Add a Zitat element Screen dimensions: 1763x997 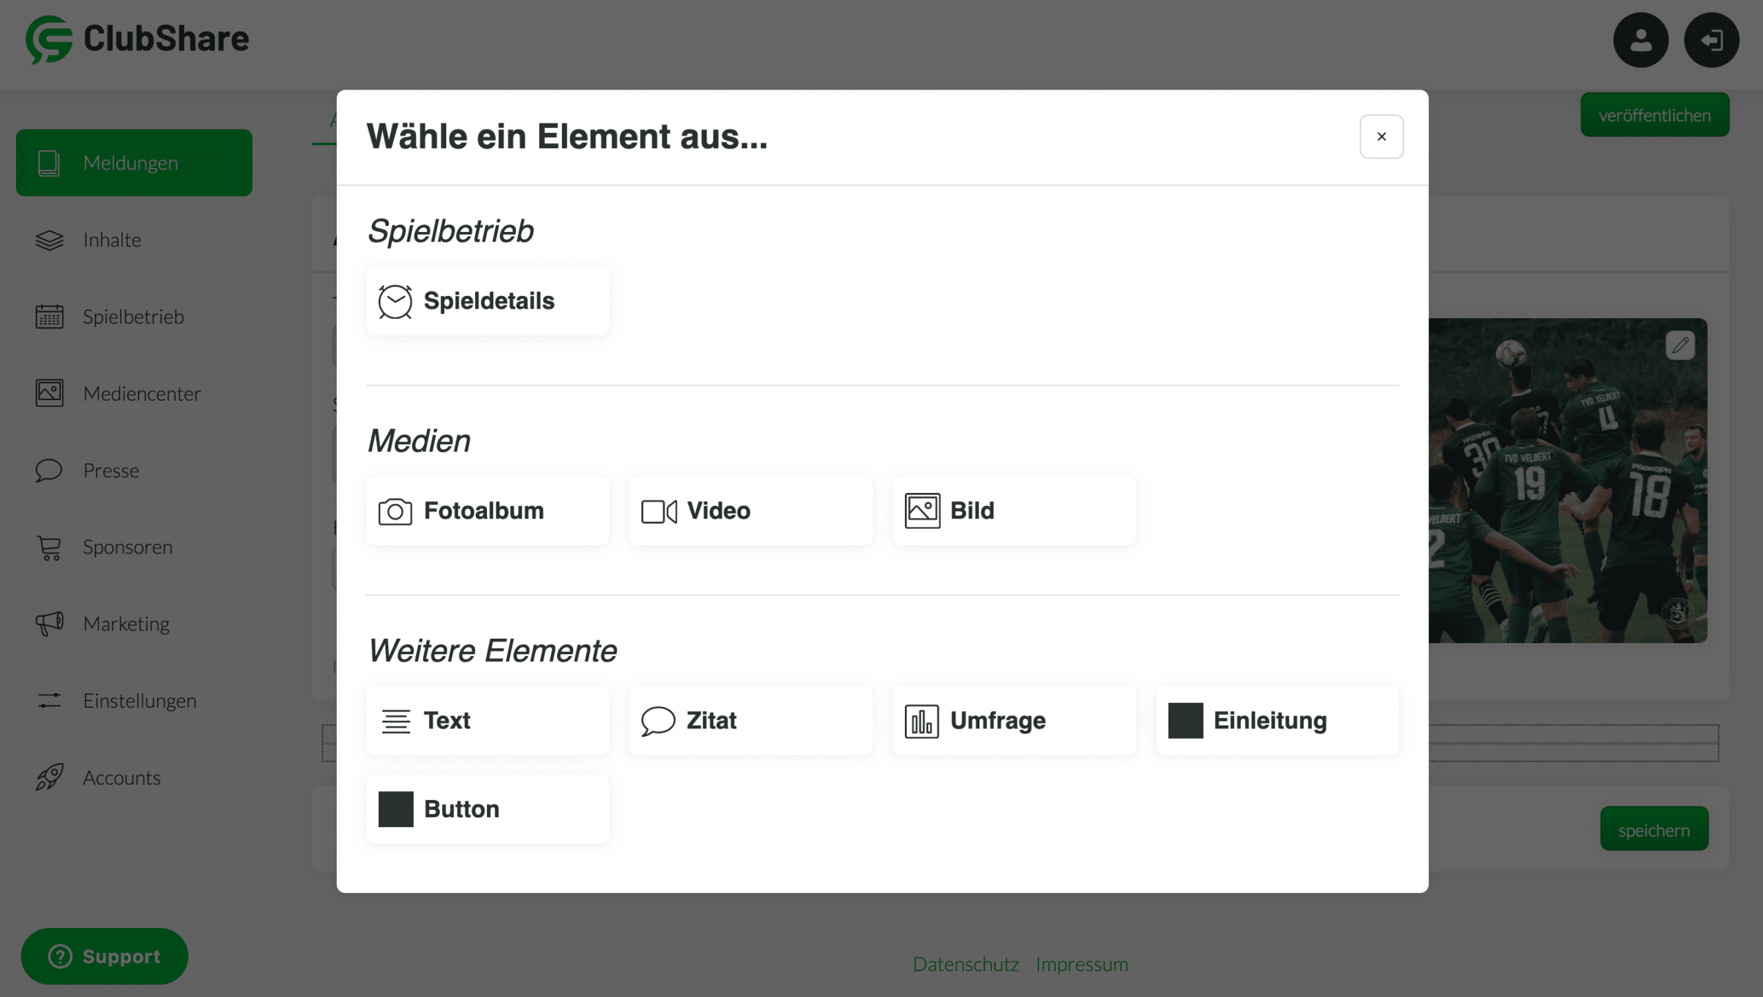click(751, 720)
